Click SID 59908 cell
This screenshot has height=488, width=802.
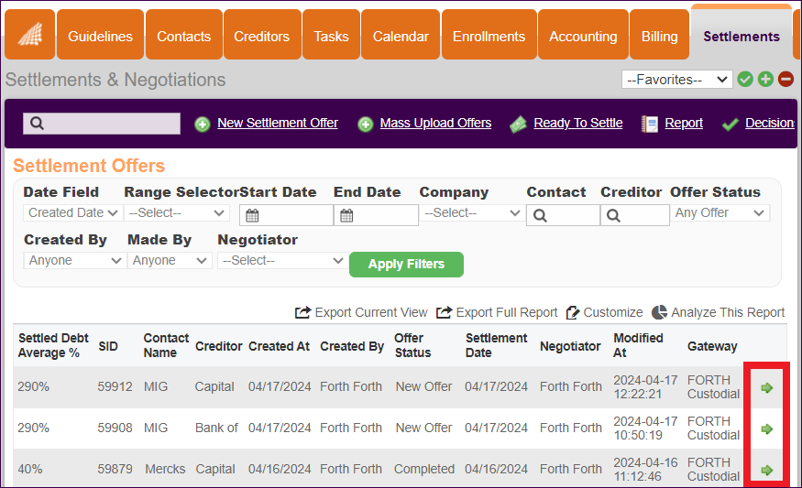[x=115, y=428]
